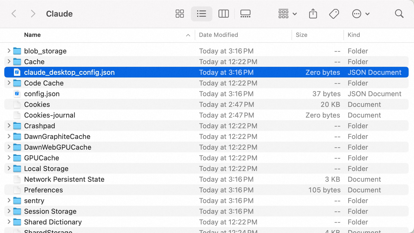Sort by Date Modified column header

218,35
